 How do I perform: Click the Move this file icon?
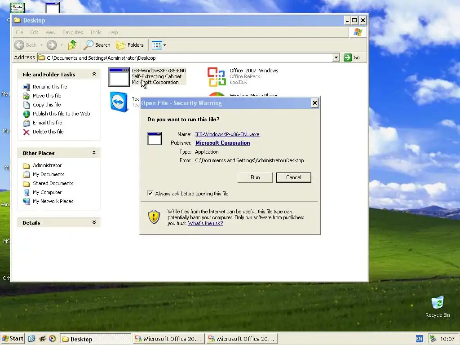[x=27, y=96]
